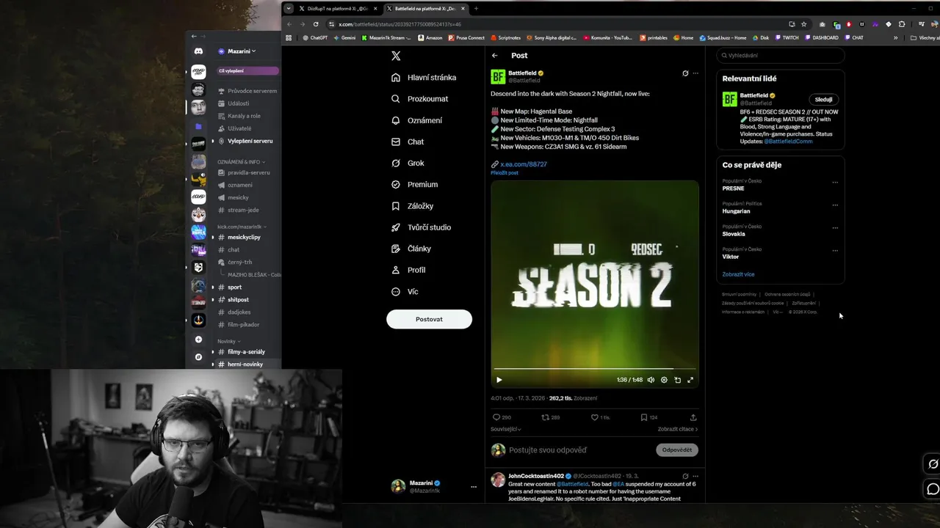Open a new browser tab

click(x=476, y=9)
